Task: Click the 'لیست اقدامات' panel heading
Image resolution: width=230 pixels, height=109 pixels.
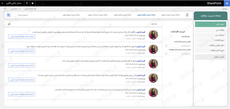Action: [178, 32]
